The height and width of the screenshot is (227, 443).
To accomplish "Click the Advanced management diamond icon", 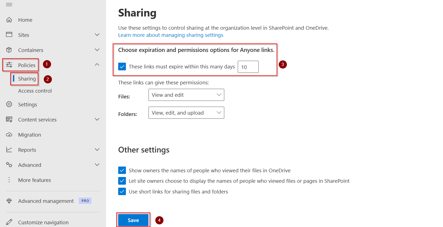I will (x=9, y=201).
